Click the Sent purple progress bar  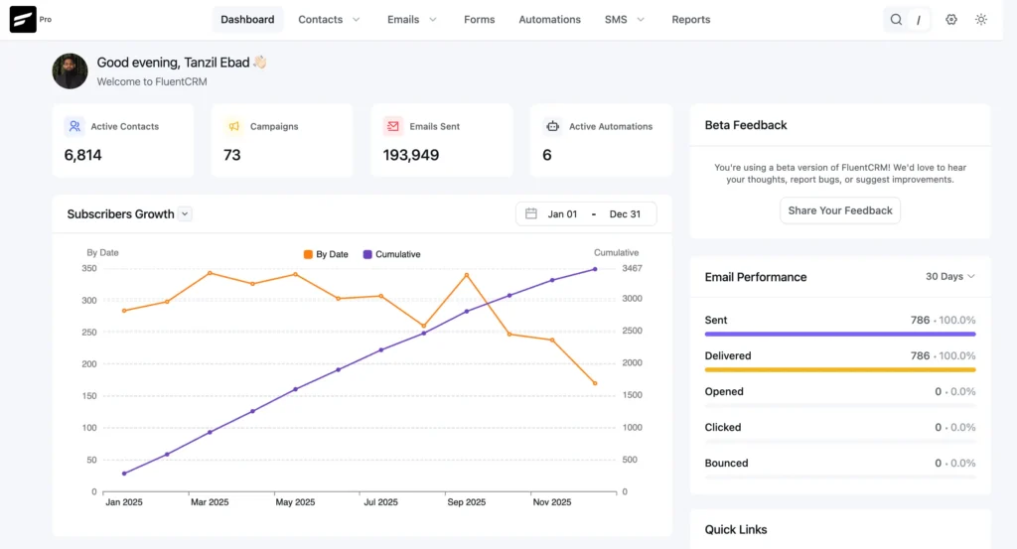point(840,334)
